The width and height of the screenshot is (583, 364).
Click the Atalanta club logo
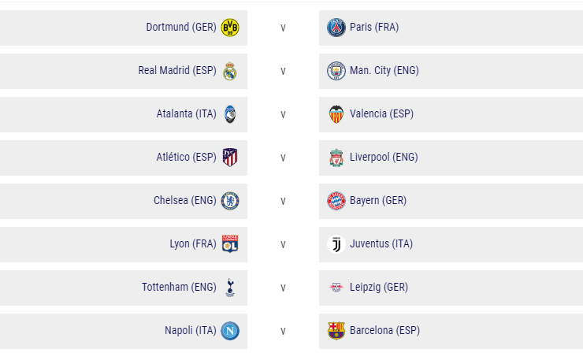coord(230,114)
